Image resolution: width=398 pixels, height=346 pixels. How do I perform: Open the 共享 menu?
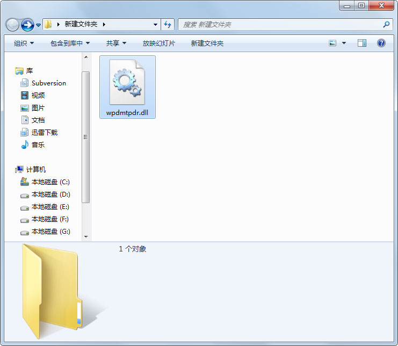[116, 43]
